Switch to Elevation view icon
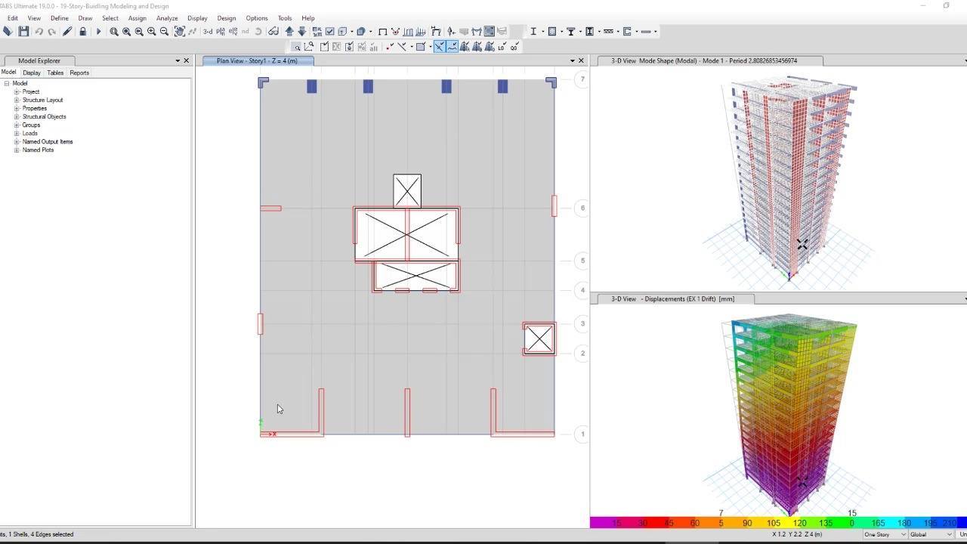 [x=233, y=31]
